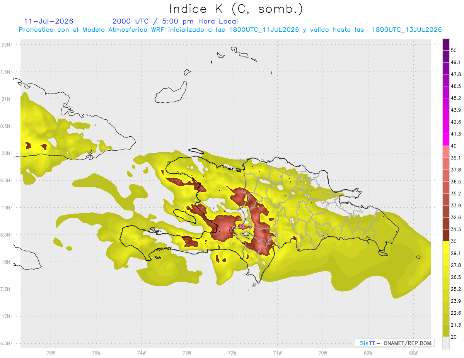
Task: Click the '19N' latitude label
Action: tap(6, 207)
